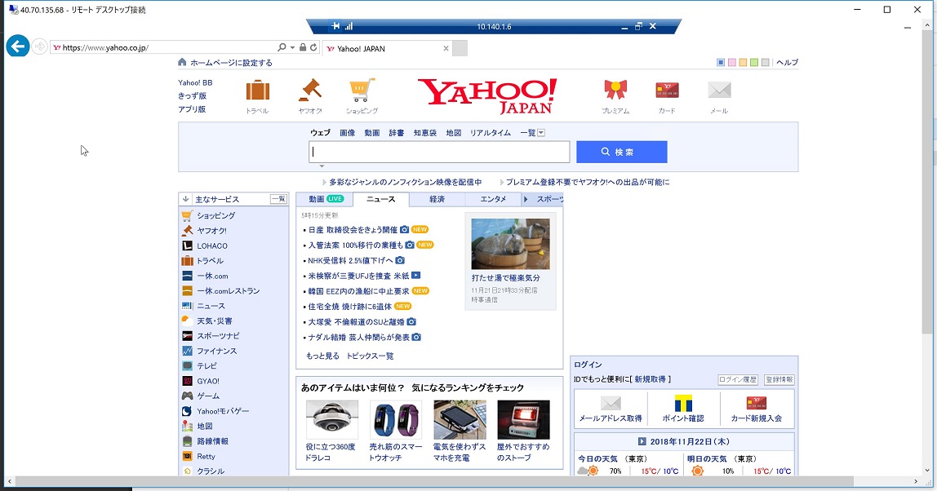Screen dimensions: 937x491
Task: Open Yahoo!モバゲー in the services list
Action: click(x=223, y=411)
